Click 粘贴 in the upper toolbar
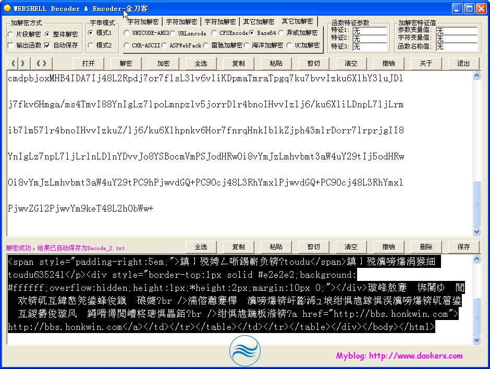490x369 pixels. (276, 64)
